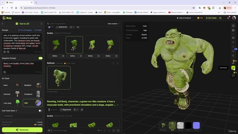Open the user profile avatar in the Meshy header
Screen dimensions: 238x134
[234, 18]
